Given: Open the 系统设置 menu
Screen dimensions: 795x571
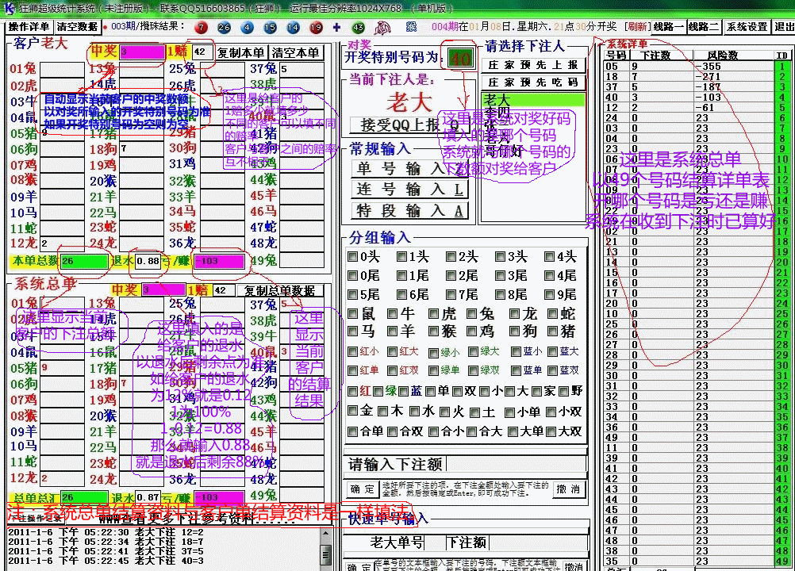Looking at the screenshot, I should (747, 26).
